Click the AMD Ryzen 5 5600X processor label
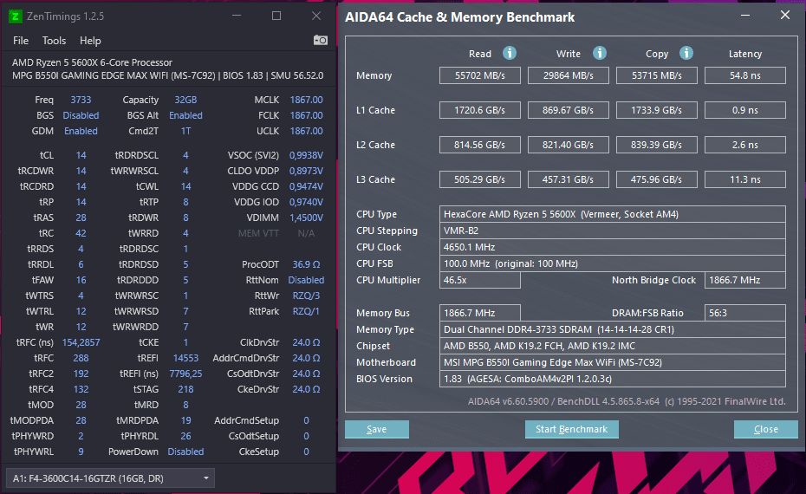Image resolution: width=806 pixels, height=494 pixels. pos(92,62)
